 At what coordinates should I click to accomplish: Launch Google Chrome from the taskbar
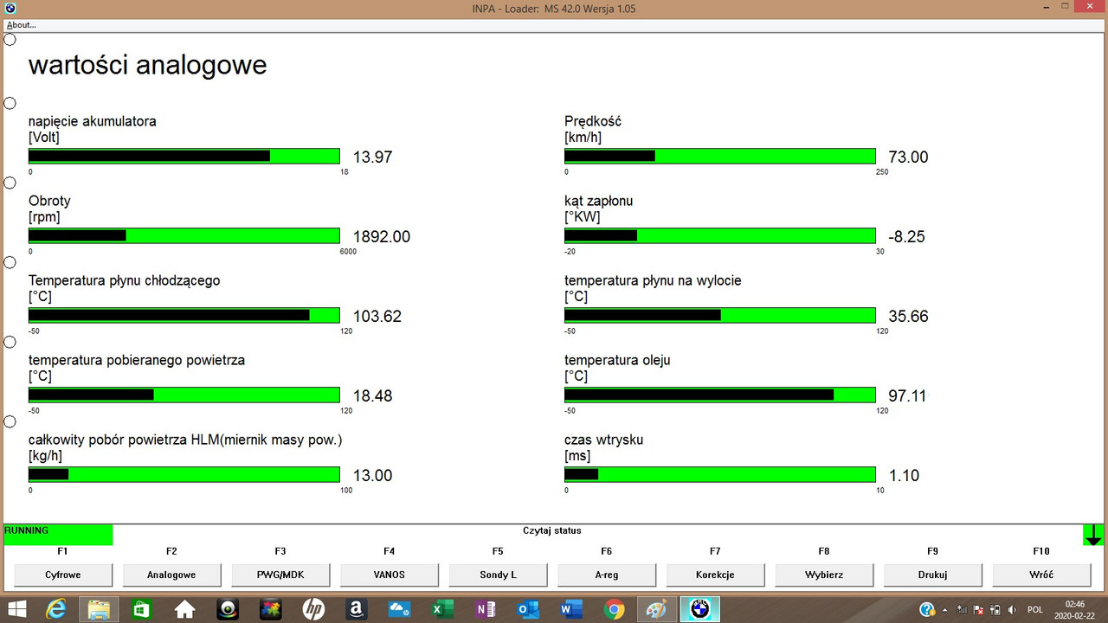click(x=614, y=609)
